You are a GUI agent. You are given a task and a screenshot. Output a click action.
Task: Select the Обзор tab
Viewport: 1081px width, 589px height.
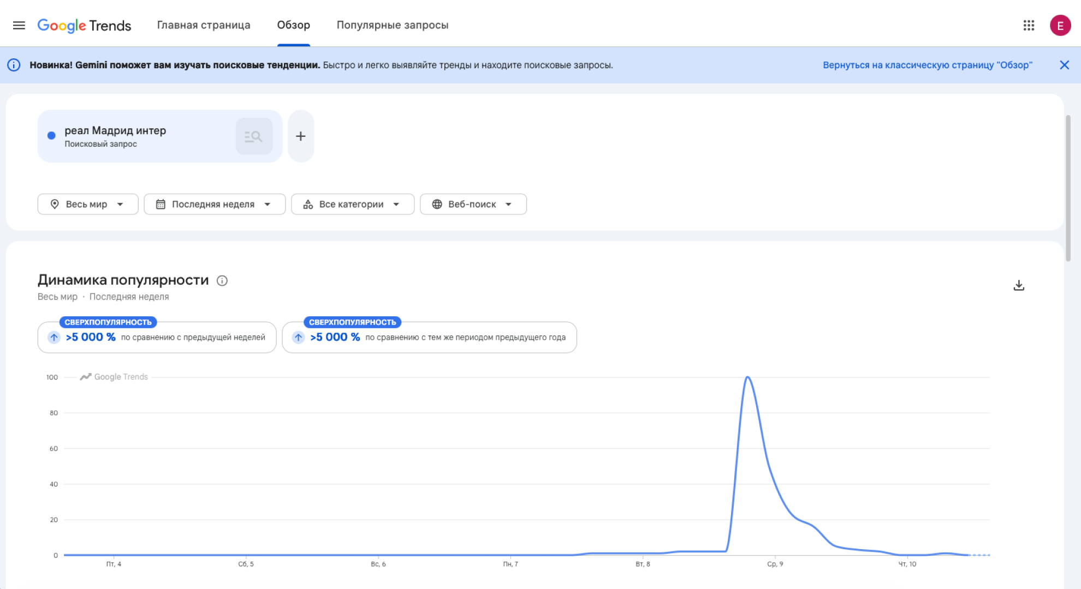point(294,25)
